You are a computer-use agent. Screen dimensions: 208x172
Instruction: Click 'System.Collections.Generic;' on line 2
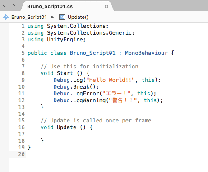point(91,33)
